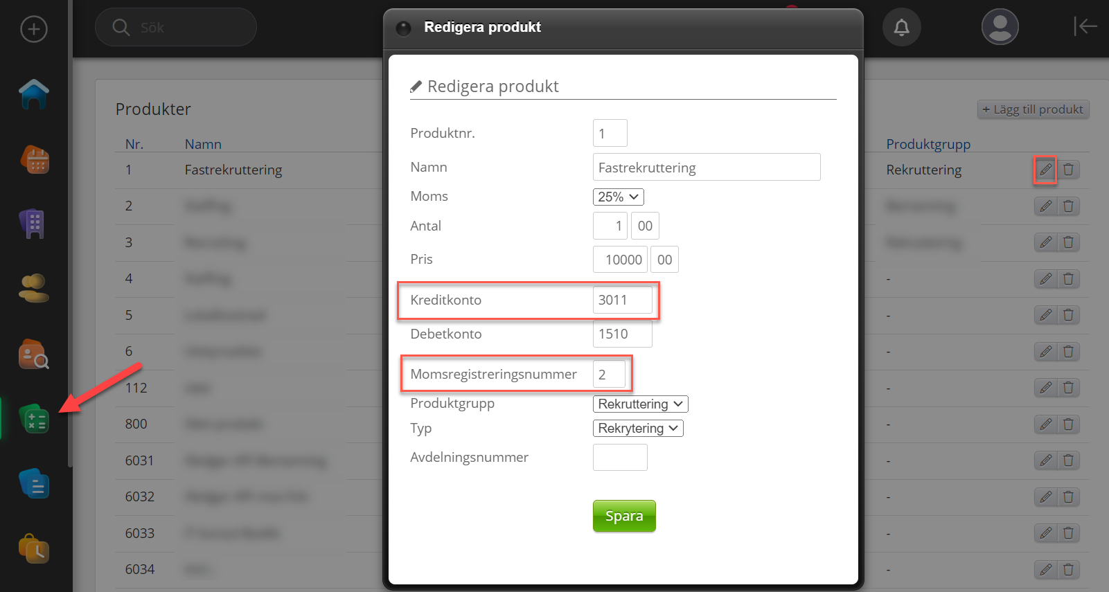Click the notification bell icon
This screenshot has width=1109, height=592.
point(901,28)
